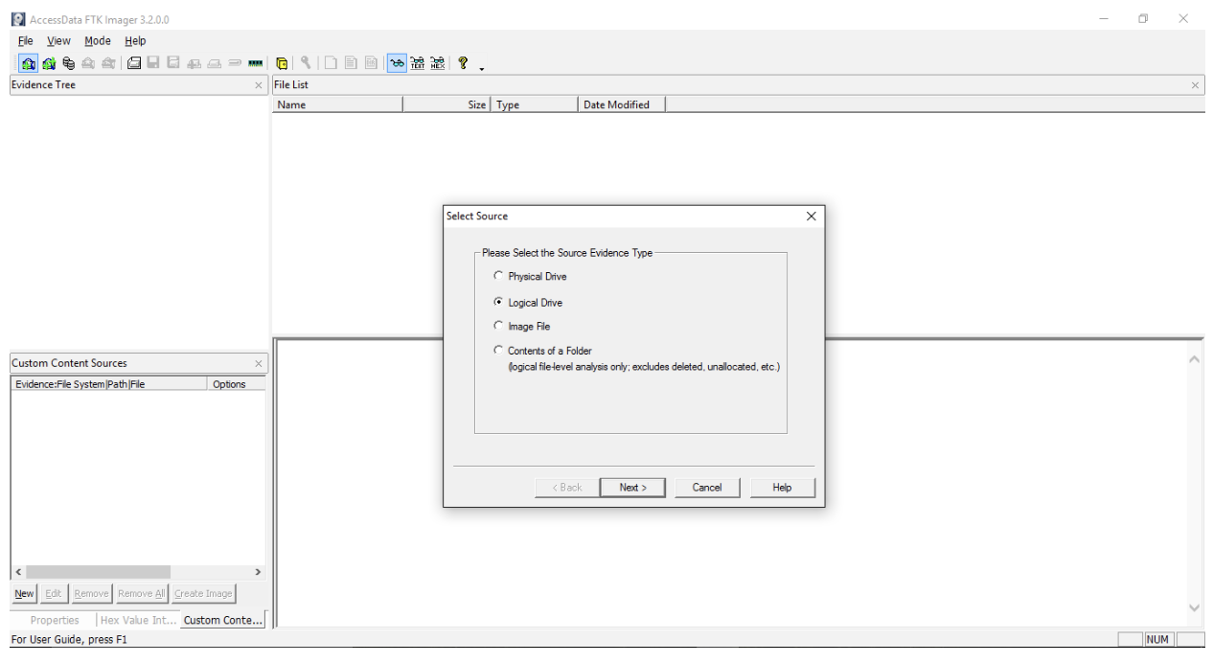1213x663 pixels.
Task: Click the Verify Drive/Image toolbar icon
Action: point(236,63)
